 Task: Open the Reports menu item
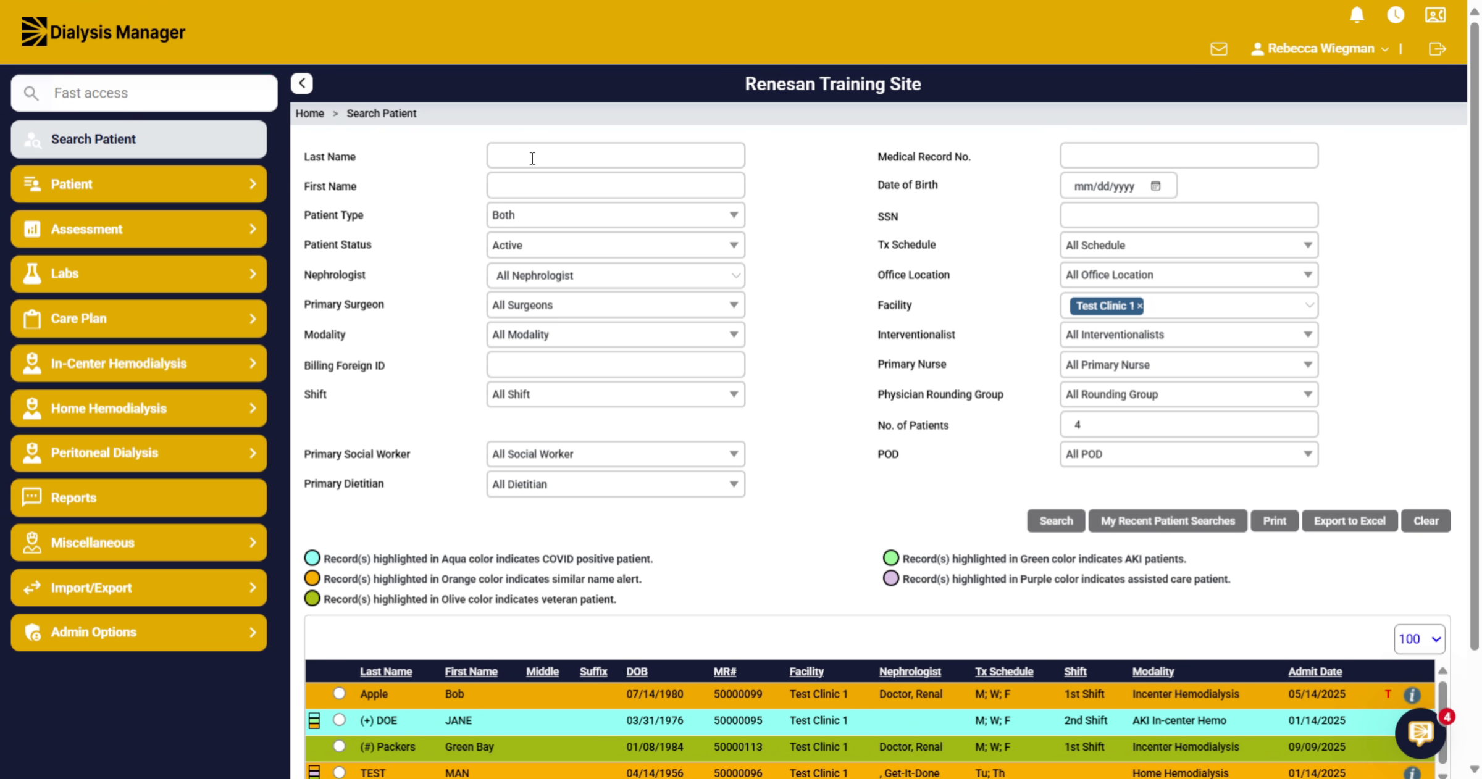click(139, 498)
